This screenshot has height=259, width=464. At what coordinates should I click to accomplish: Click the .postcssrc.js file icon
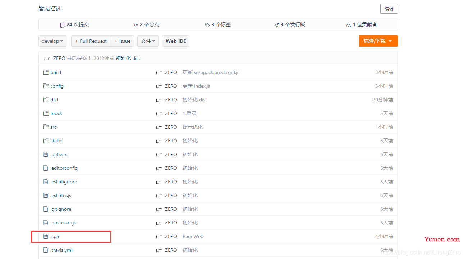pyautogui.click(x=46, y=223)
